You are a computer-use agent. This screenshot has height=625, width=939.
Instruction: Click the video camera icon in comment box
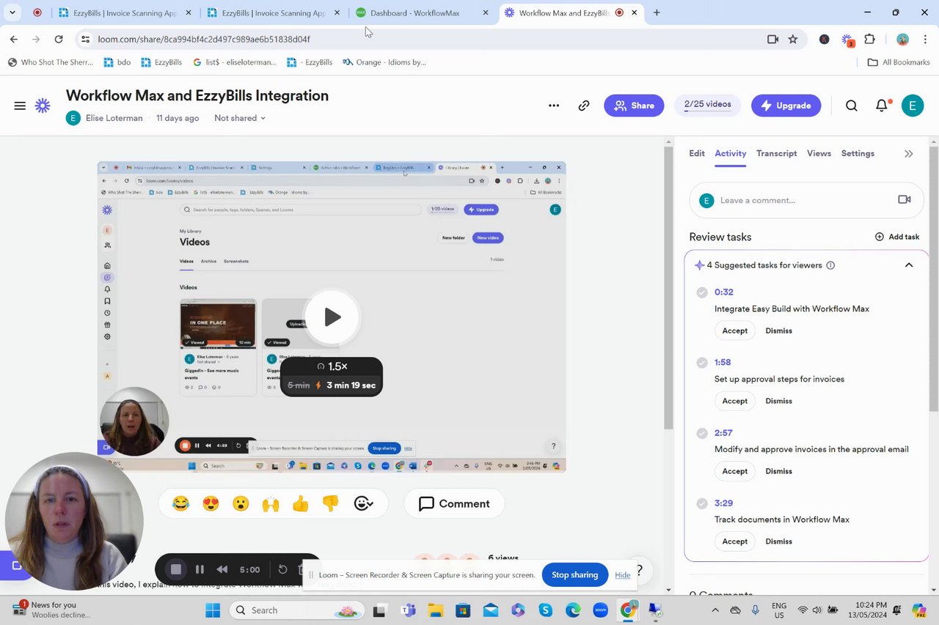[904, 199]
